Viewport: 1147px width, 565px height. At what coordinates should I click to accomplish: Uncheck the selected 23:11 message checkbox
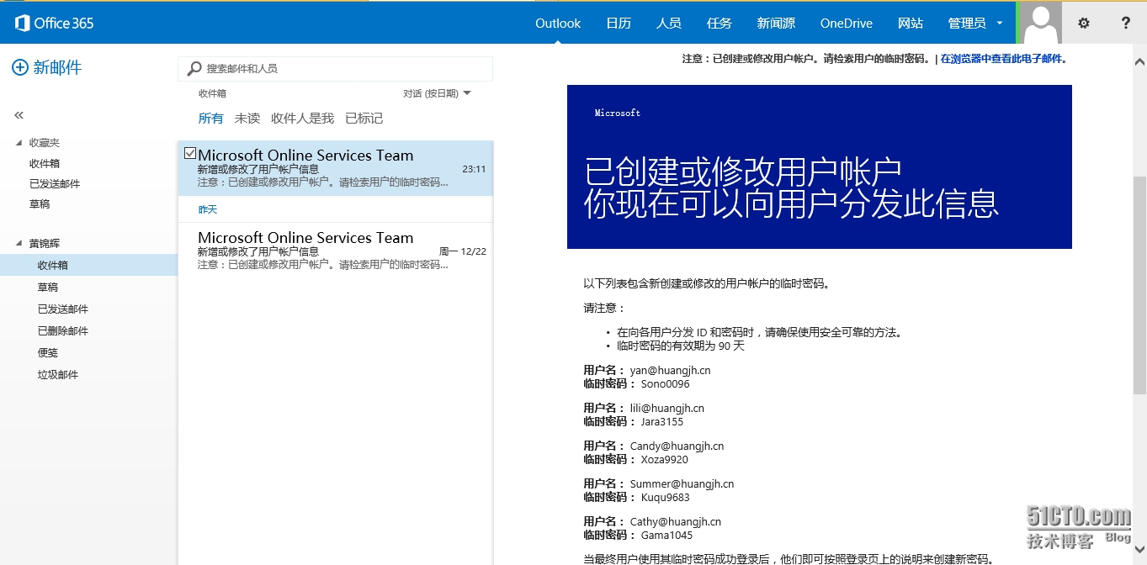point(190,153)
